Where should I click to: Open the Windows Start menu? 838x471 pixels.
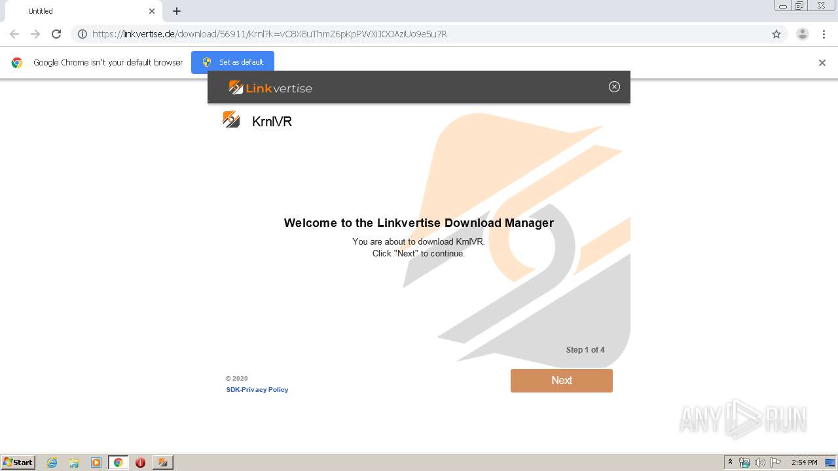click(x=18, y=462)
